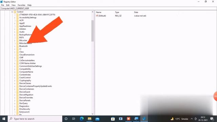Screen dimensions: 217x122
Task: Select the DeviceGuard folder icon
Action: pos(17,92)
